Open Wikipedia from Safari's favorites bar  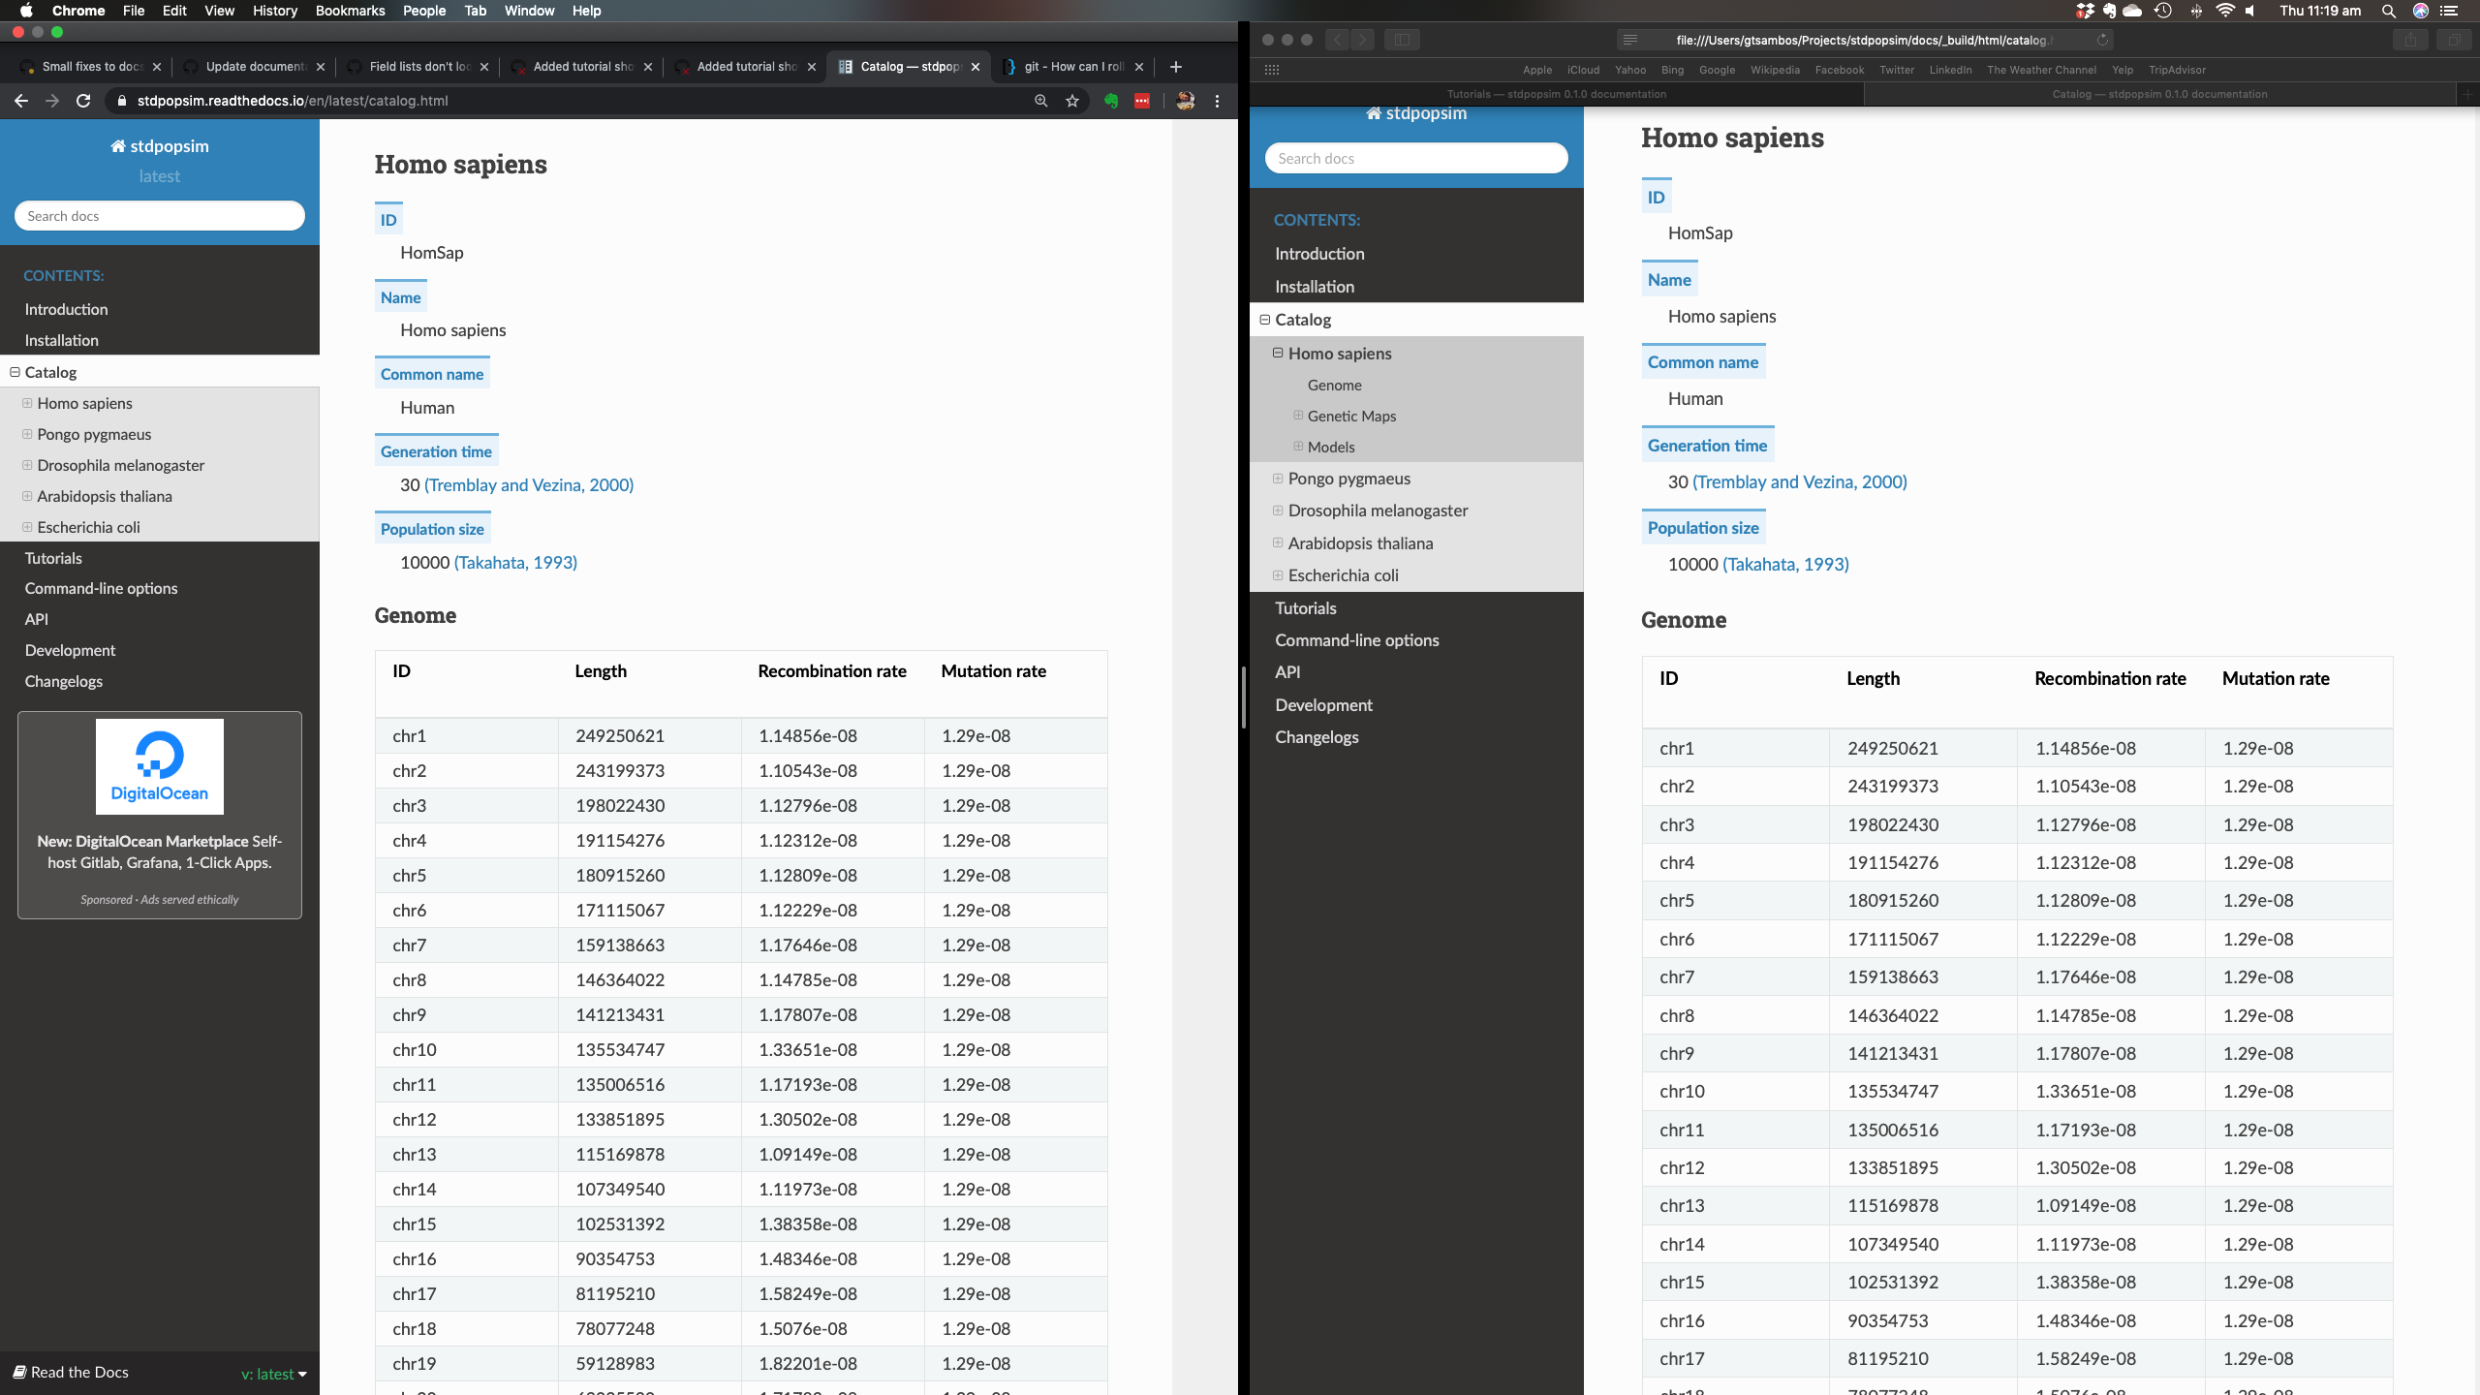1774,70
